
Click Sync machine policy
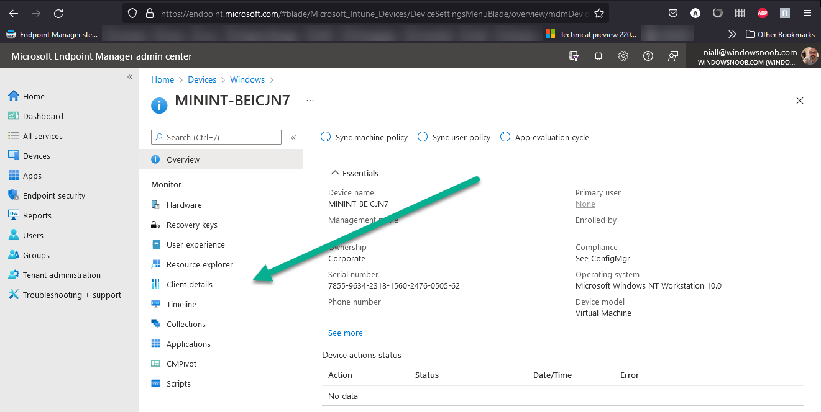coord(364,137)
